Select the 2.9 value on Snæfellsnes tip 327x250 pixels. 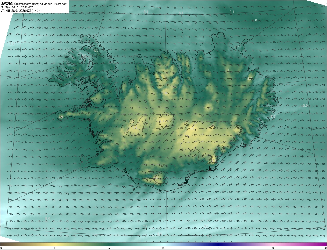click(61, 117)
